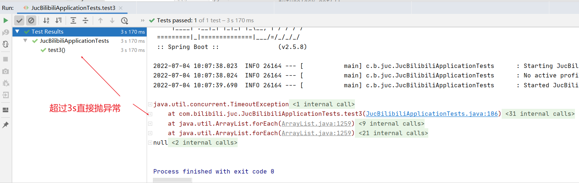Image resolution: width=579 pixels, height=183 pixels.
Task: Click the 10:07:39.690 log line
Action: (366, 85)
